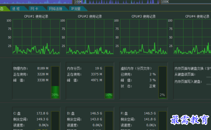Click the D drive 剩余空间 143.0 G
Image resolution: width=211 pixels, height=130 pixels.
96,119
